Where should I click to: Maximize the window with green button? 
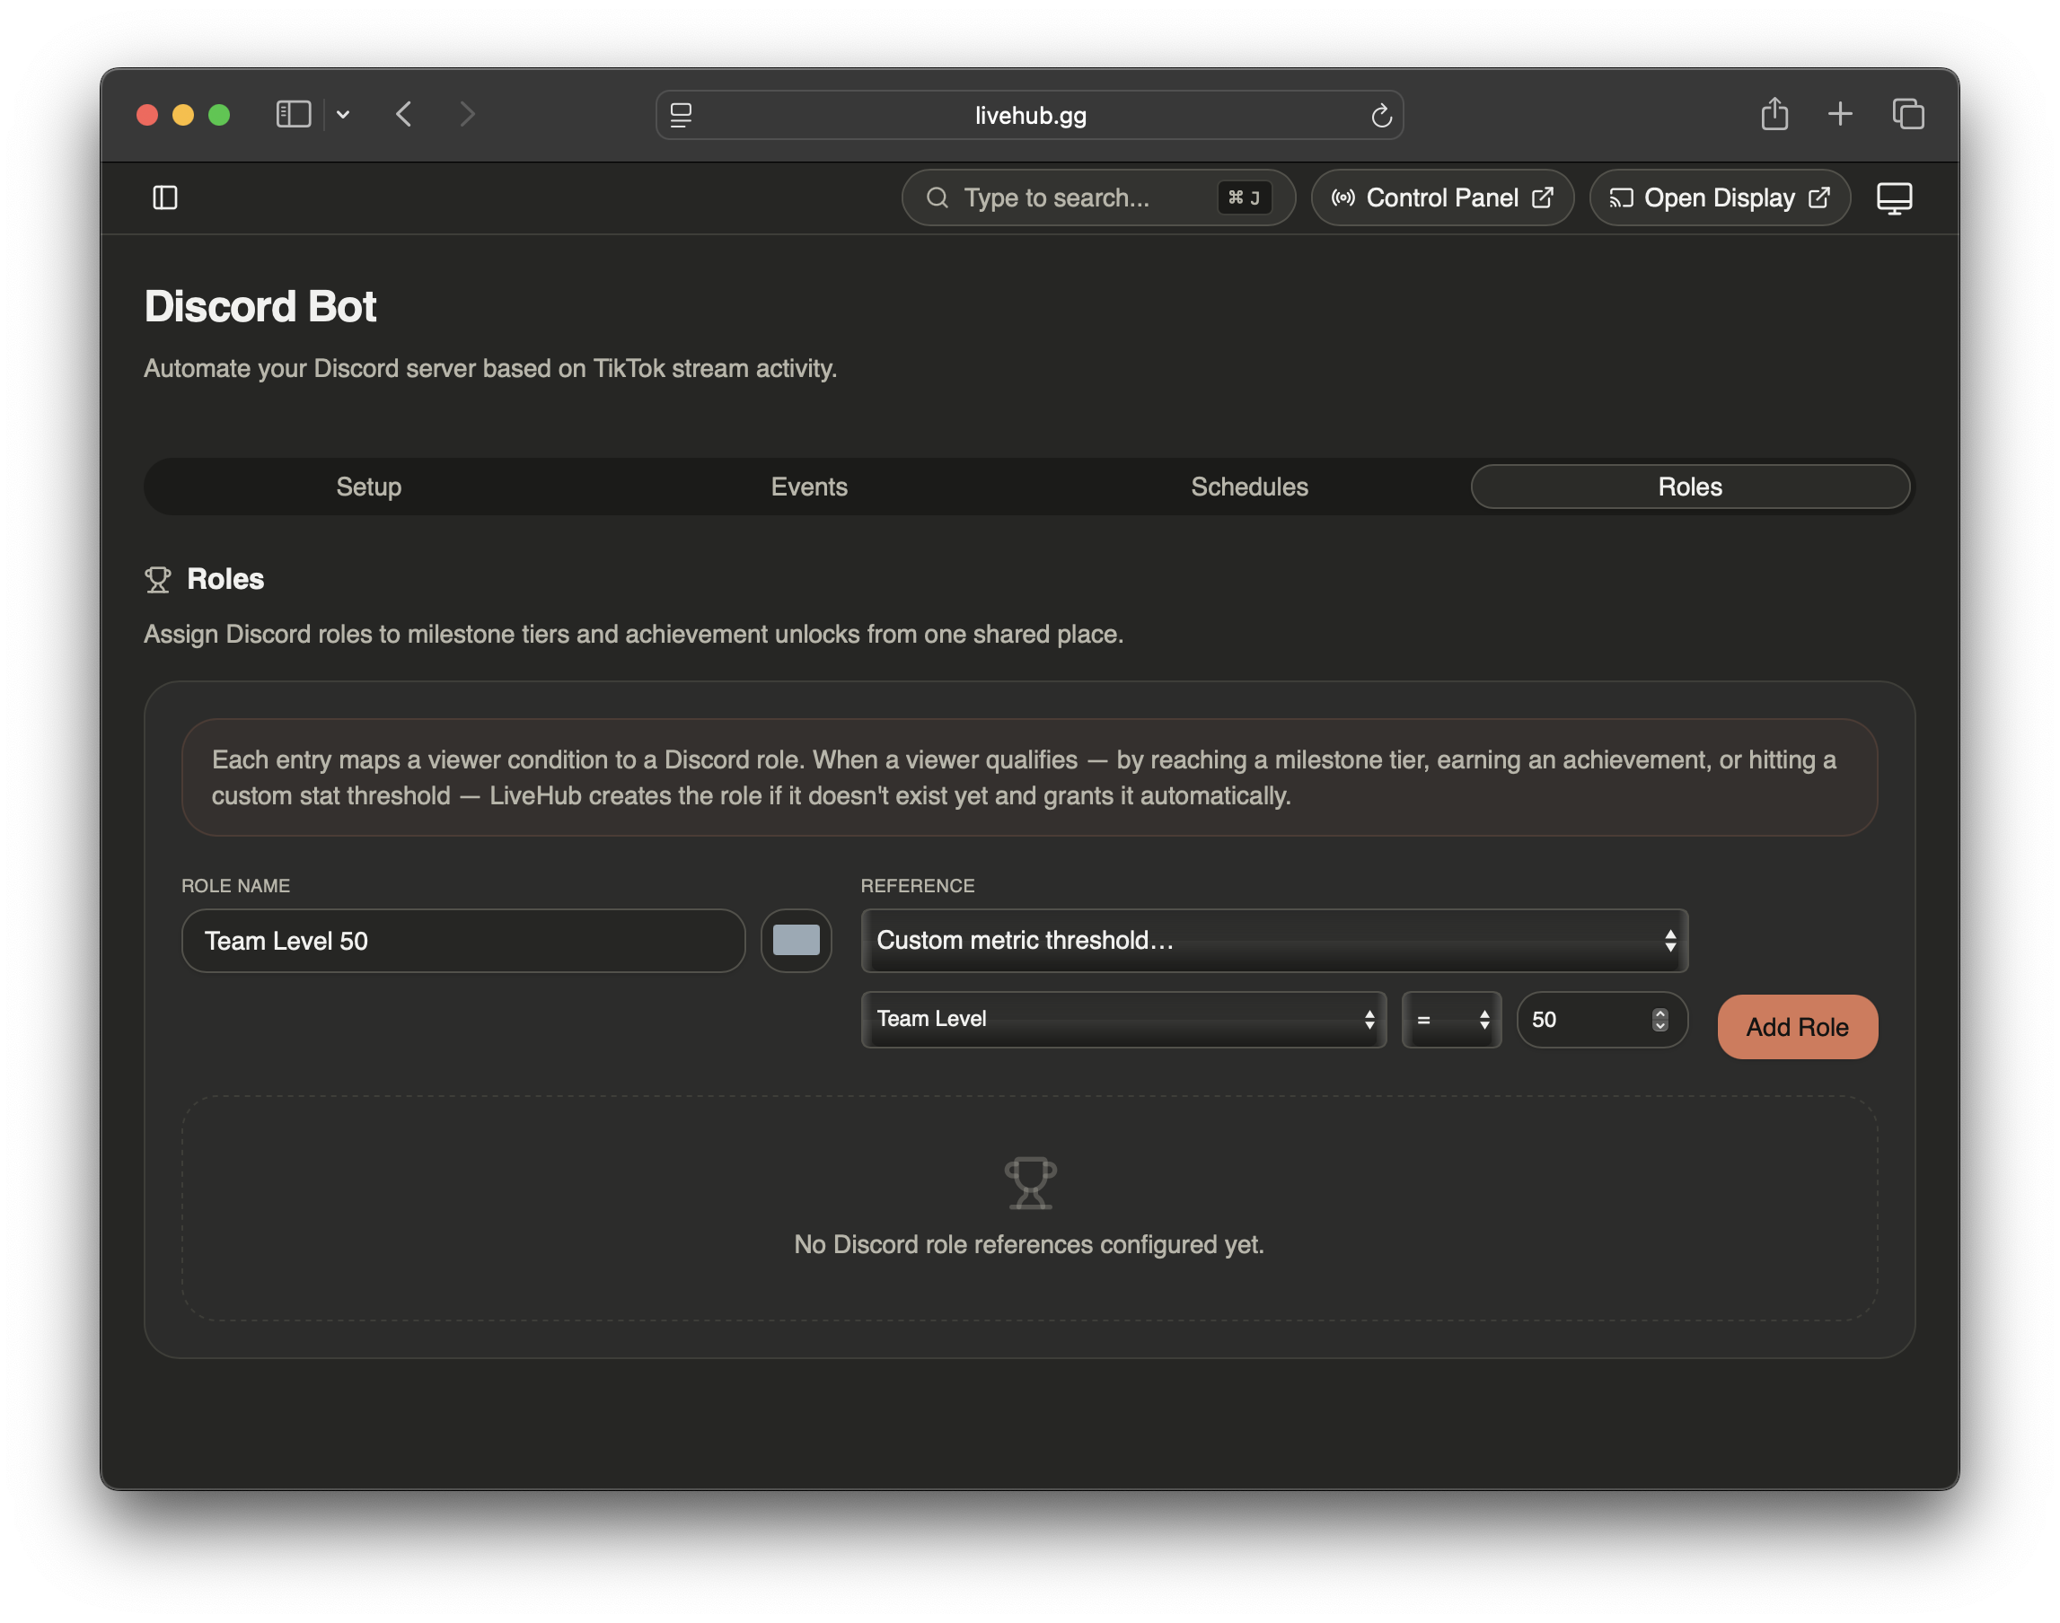tap(220, 115)
